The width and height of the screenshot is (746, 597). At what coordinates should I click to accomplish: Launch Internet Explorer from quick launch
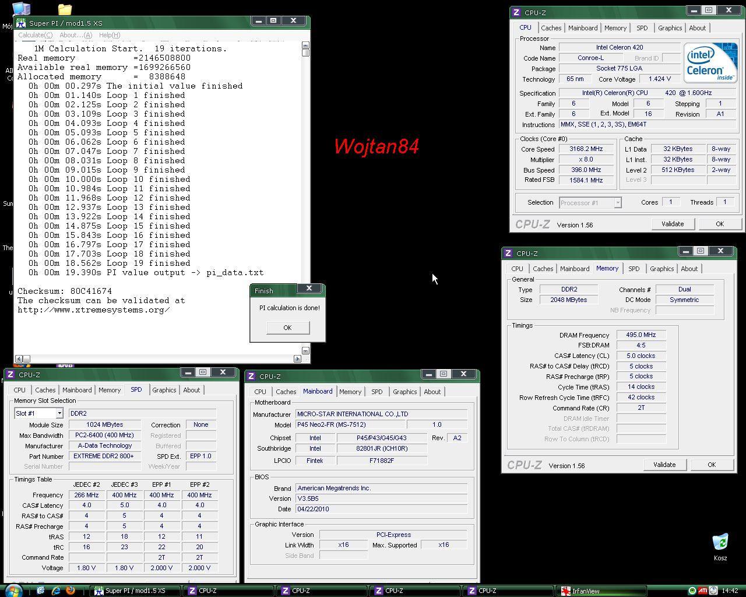tap(56, 591)
